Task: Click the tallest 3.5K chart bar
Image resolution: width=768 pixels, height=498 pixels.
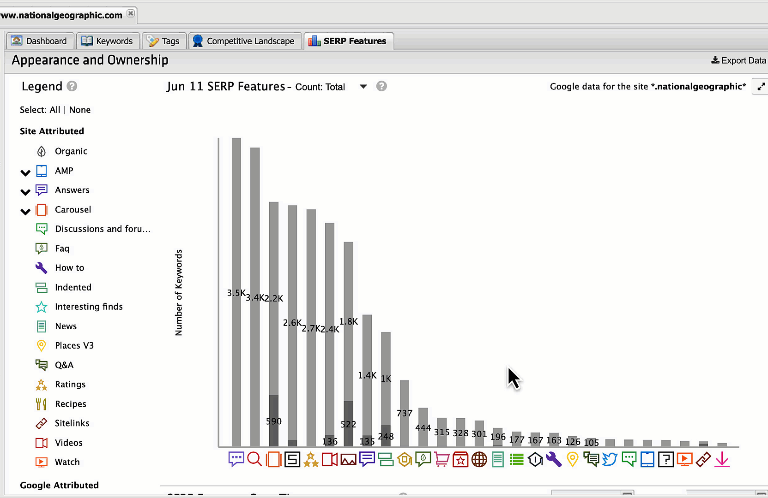Action: click(x=236, y=292)
